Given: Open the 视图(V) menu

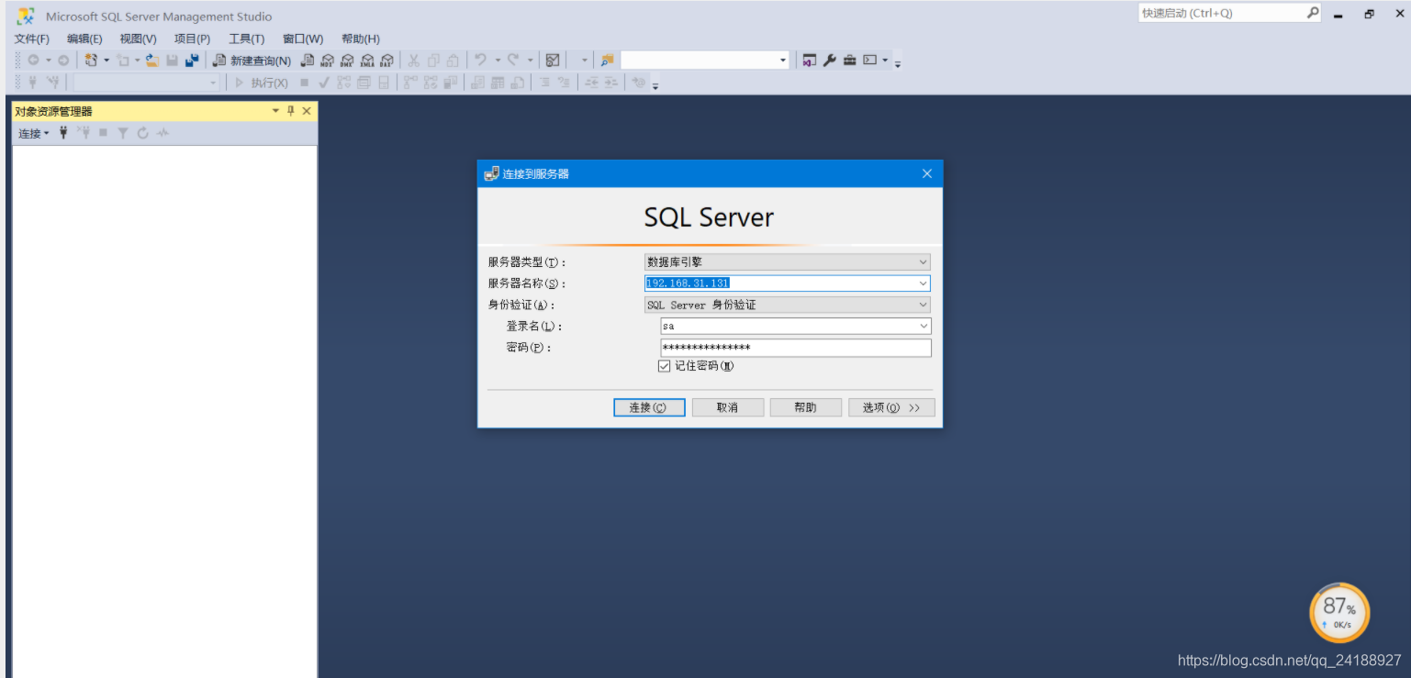Looking at the screenshot, I should point(138,39).
